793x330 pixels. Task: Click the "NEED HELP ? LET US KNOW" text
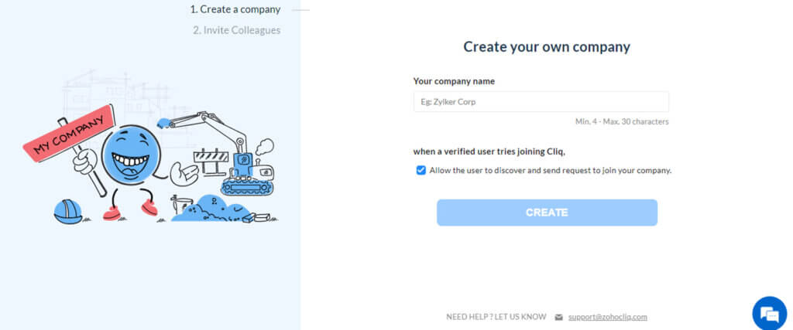coord(496,317)
